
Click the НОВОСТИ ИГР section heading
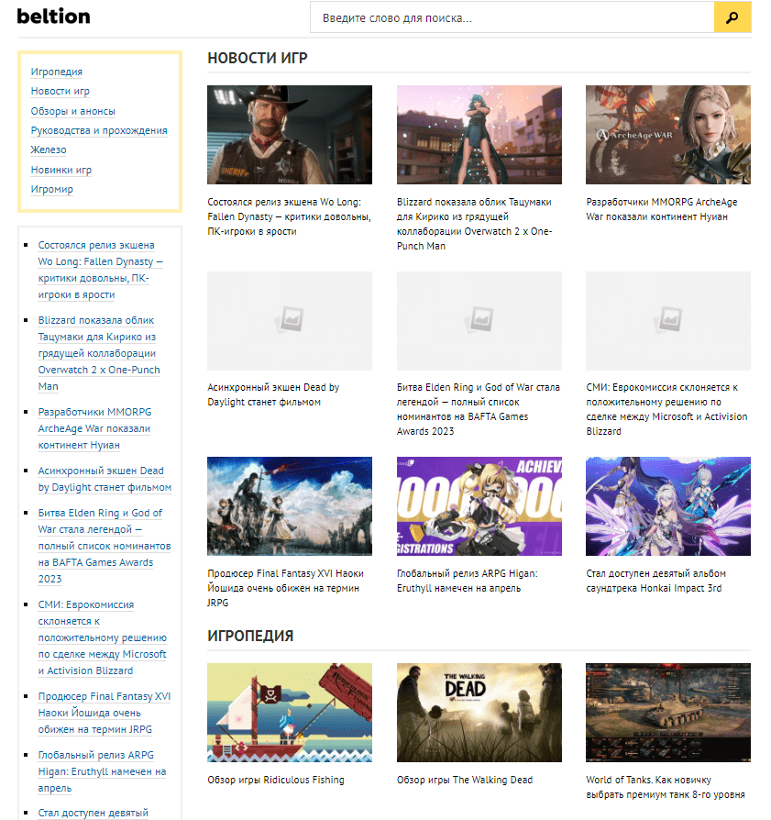tap(258, 58)
